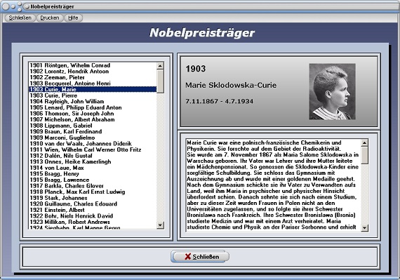Click the biography text scroll down arrow
The height and width of the screenshot is (280, 400).
[364, 227]
